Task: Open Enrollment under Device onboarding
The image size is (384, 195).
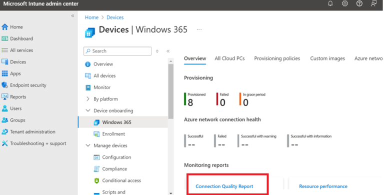Action: point(113,134)
